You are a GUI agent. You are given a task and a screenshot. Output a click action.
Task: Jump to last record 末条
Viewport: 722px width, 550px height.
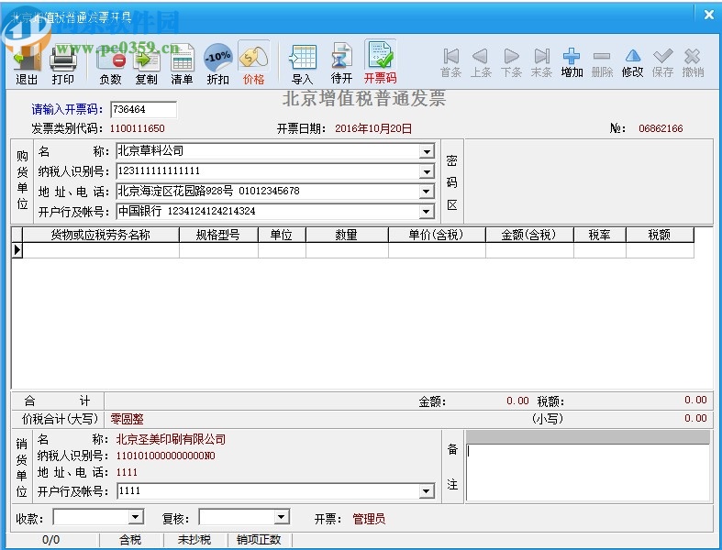point(541,62)
